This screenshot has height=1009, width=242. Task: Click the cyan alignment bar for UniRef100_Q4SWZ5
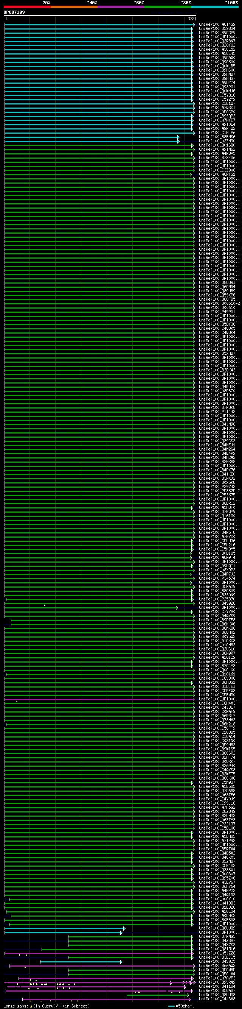coord(81,962)
